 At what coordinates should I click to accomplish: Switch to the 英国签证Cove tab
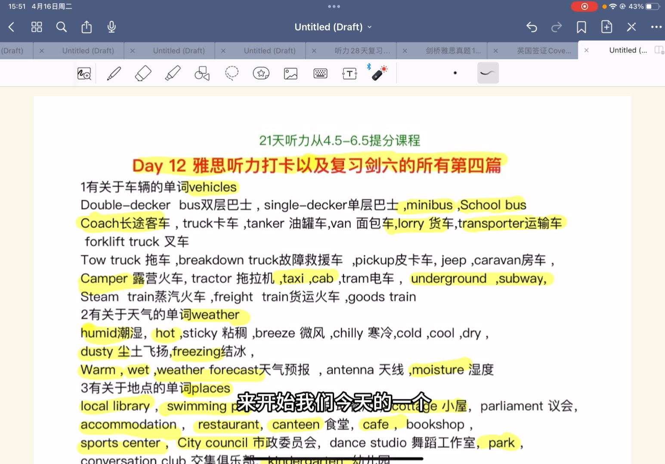[544, 51]
